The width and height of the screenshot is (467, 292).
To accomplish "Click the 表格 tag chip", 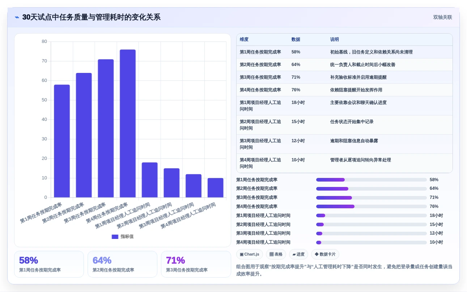I will pyautogui.click(x=276, y=254).
